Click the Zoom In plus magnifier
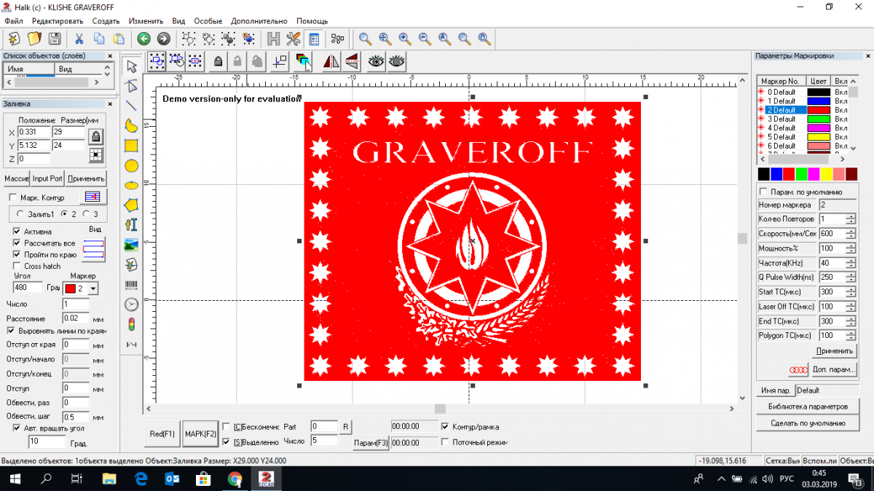Viewport: 874px width, 491px height. pyautogui.click(x=404, y=39)
